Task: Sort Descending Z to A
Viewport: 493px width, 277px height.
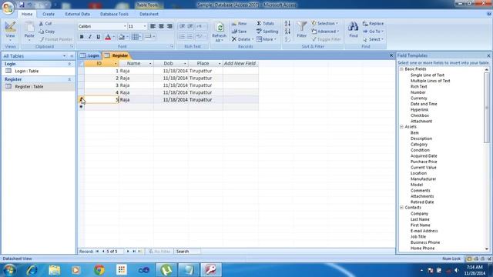Action: (x=287, y=31)
